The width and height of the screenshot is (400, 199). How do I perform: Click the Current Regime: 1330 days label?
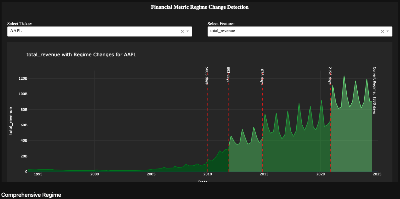374,90
